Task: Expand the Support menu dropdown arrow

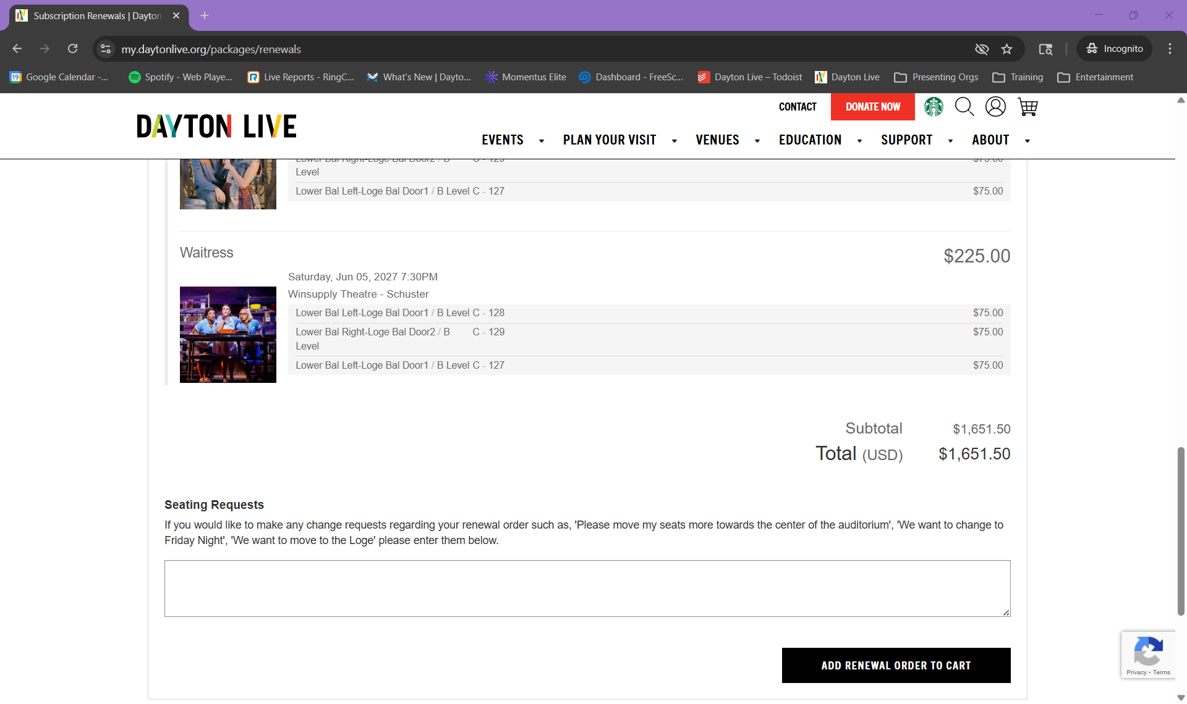Action: click(x=950, y=141)
